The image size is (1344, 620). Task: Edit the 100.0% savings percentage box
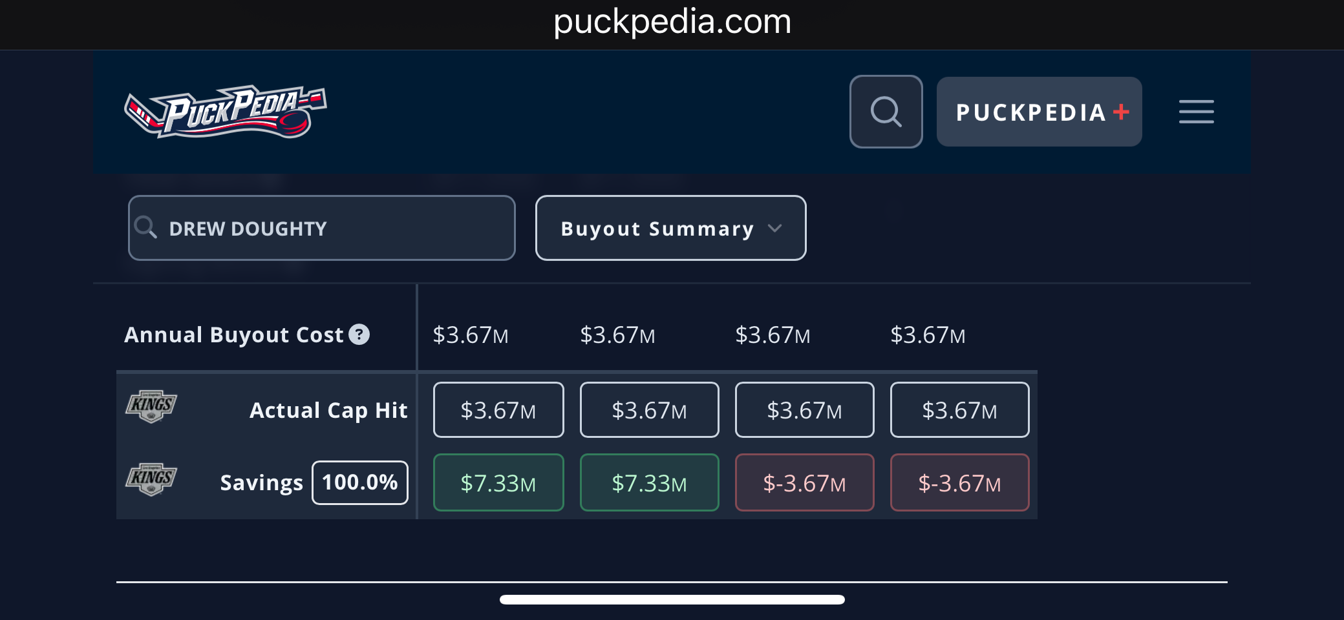click(x=359, y=482)
